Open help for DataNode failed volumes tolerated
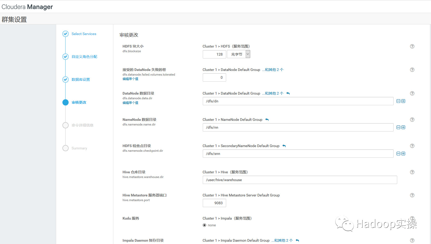This screenshot has width=431, height=244. coord(412,70)
